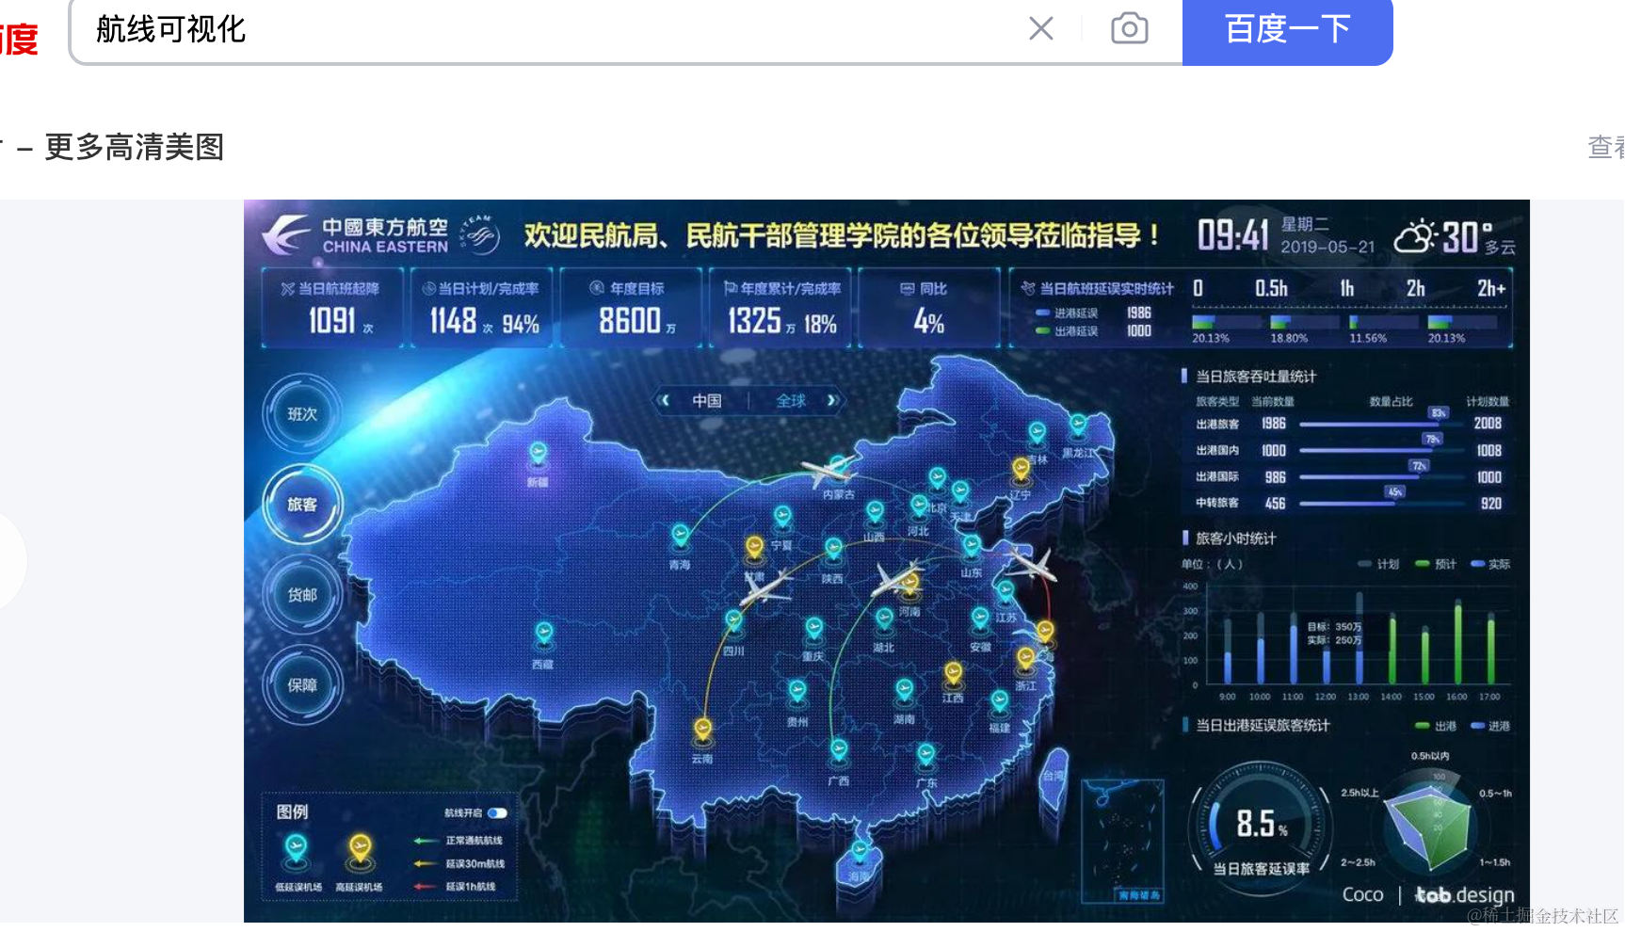
Task: Click the 贵州 airport marker
Action: point(796,692)
